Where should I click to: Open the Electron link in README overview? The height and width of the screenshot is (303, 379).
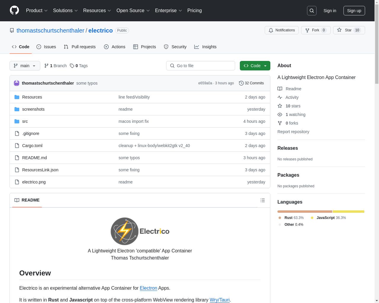tap(148, 288)
